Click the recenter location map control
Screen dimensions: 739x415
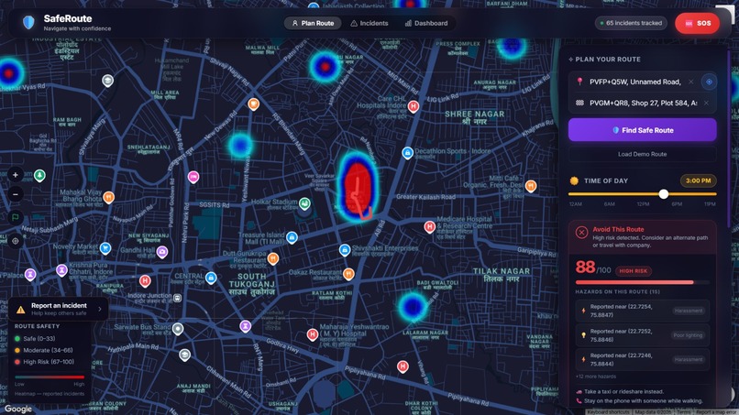tap(16, 241)
